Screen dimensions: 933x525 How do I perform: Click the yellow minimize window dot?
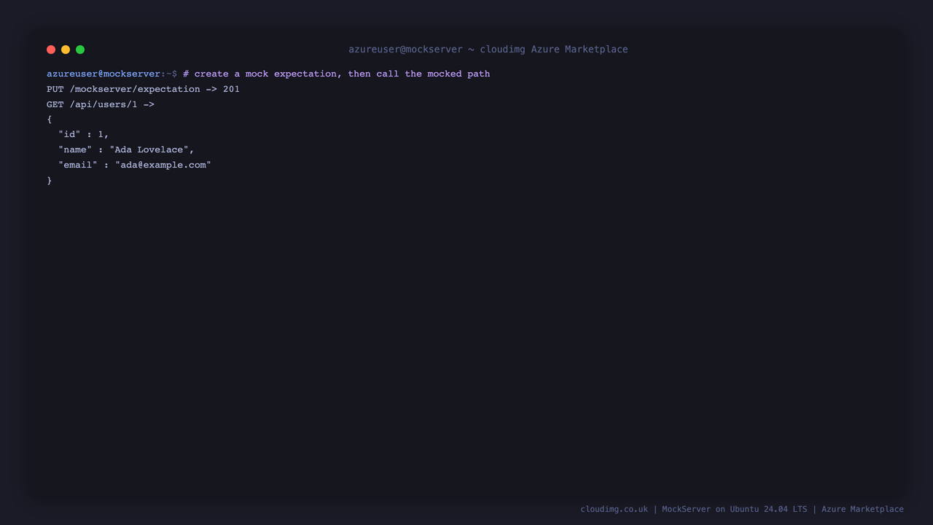66,50
